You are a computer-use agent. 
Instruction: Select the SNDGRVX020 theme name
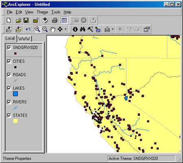pos(25,48)
